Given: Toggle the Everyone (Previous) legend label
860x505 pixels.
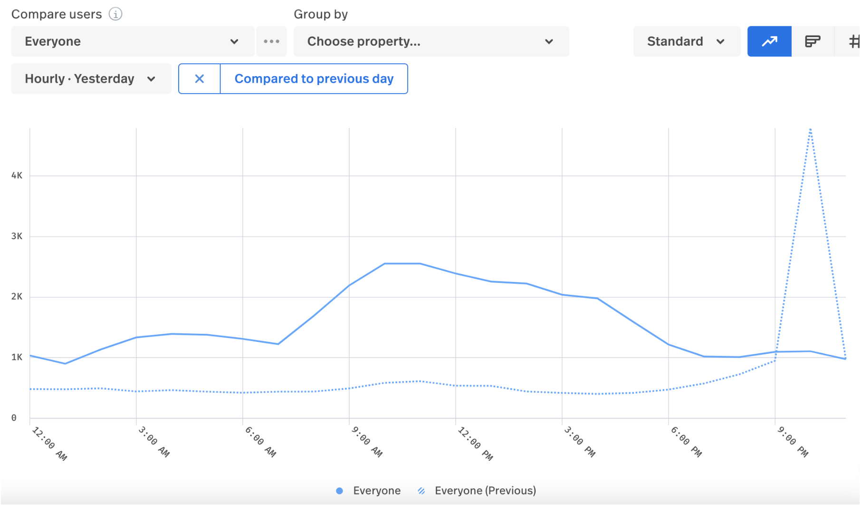Looking at the screenshot, I should point(485,491).
